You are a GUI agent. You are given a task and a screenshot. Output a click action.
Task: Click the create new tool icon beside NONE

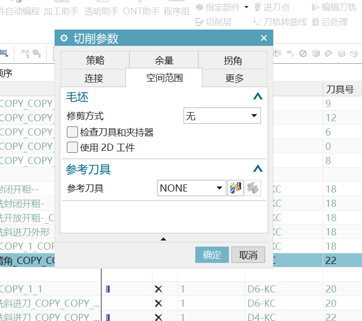click(236, 188)
